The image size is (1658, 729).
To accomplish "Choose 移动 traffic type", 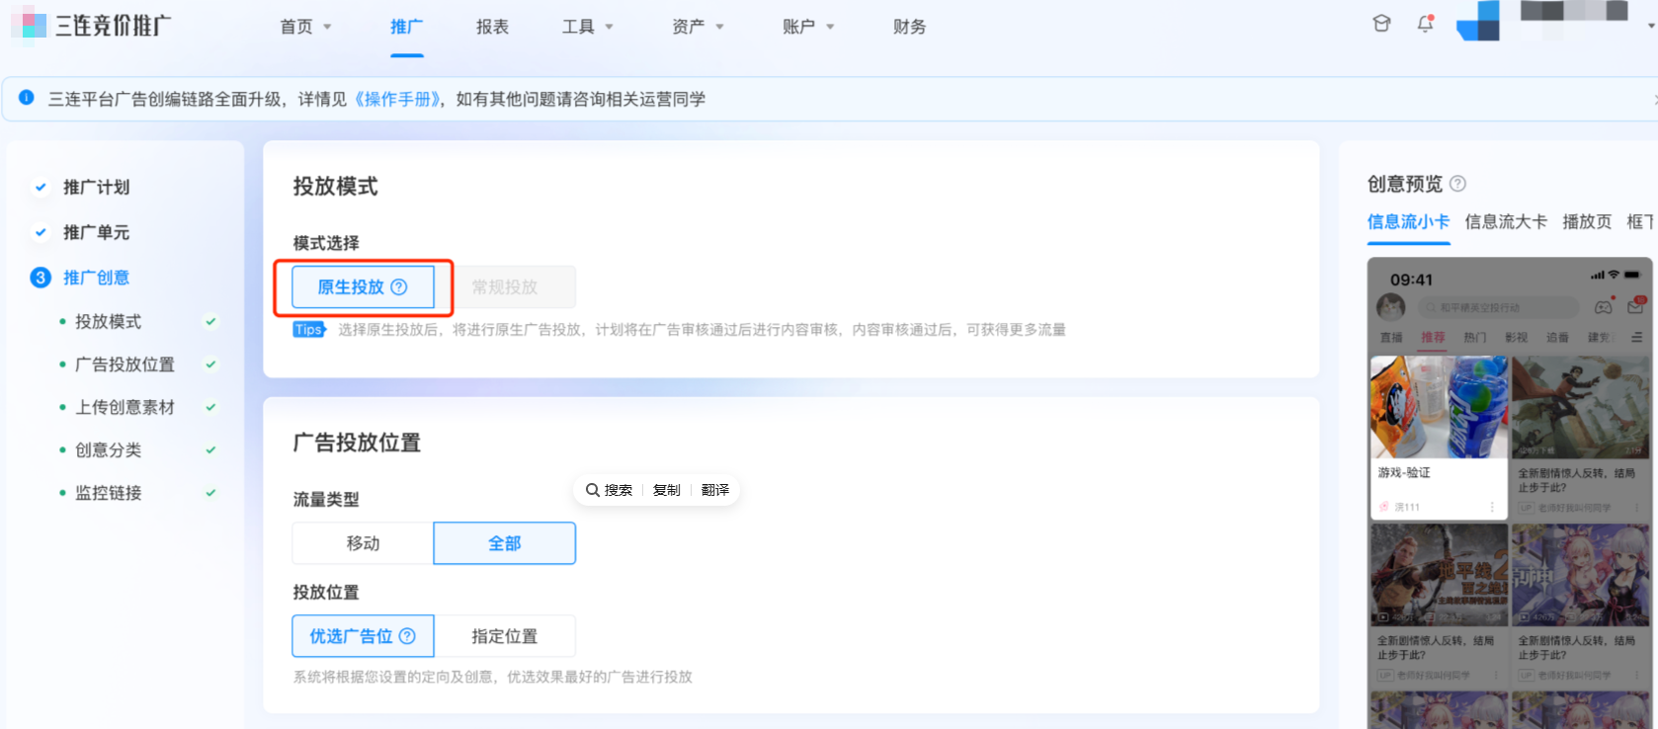I will (363, 543).
